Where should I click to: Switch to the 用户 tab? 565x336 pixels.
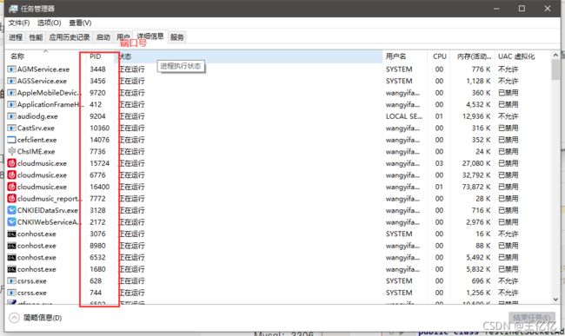click(123, 37)
